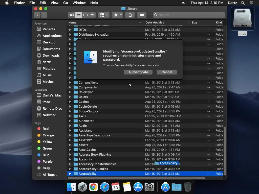
Task: Expand the Accounts folder
Action: tap(70, 159)
